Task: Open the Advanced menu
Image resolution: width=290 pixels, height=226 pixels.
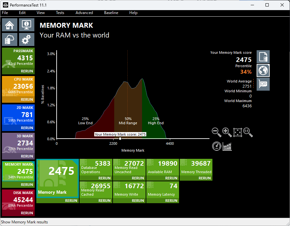Action: point(84,13)
